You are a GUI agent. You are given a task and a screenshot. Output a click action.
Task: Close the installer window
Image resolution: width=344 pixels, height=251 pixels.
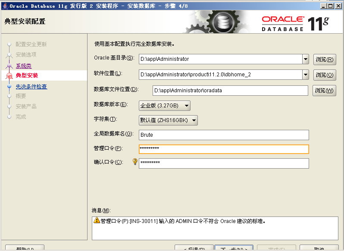pyautogui.click(x=338, y=6)
